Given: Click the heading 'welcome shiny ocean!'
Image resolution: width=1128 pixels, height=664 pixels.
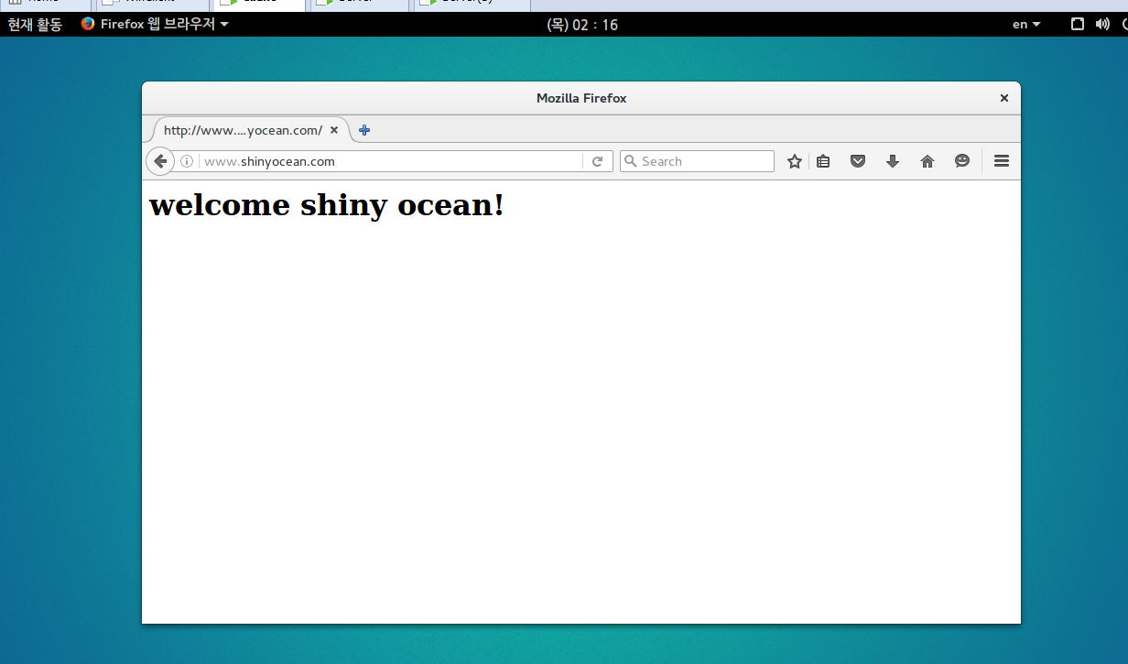Looking at the screenshot, I should click(x=327, y=204).
